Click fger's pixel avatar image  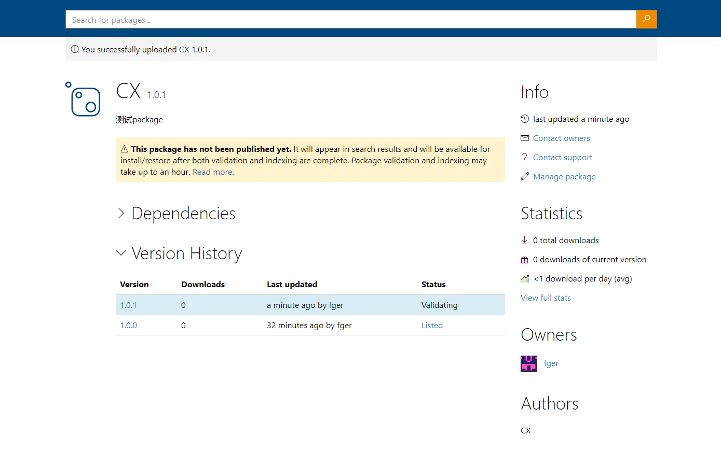529,363
